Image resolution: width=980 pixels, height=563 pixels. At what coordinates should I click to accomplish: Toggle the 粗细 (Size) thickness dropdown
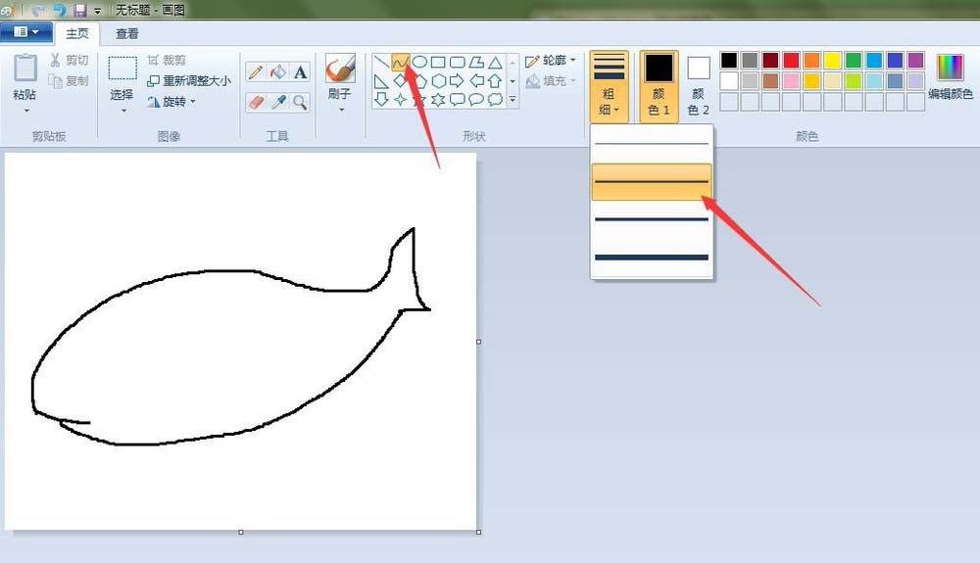[609, 86]
